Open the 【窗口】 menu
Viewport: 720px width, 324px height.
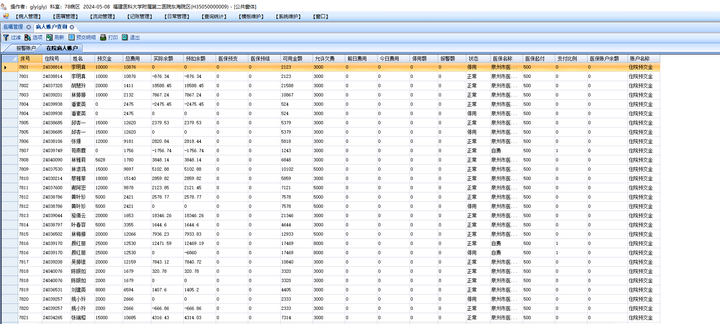(321, 17)
